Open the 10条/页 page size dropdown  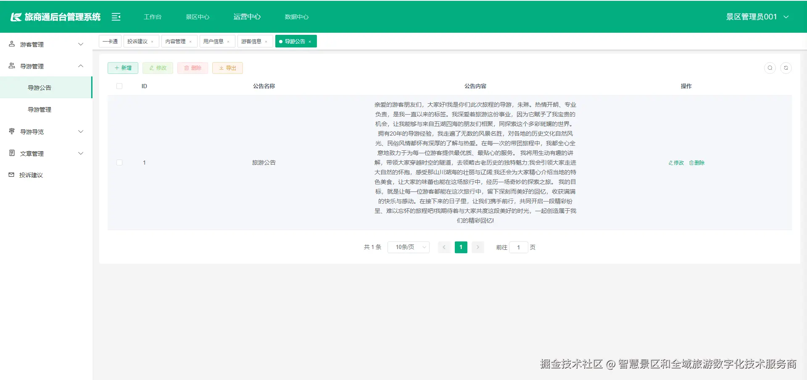coord(408,247)
